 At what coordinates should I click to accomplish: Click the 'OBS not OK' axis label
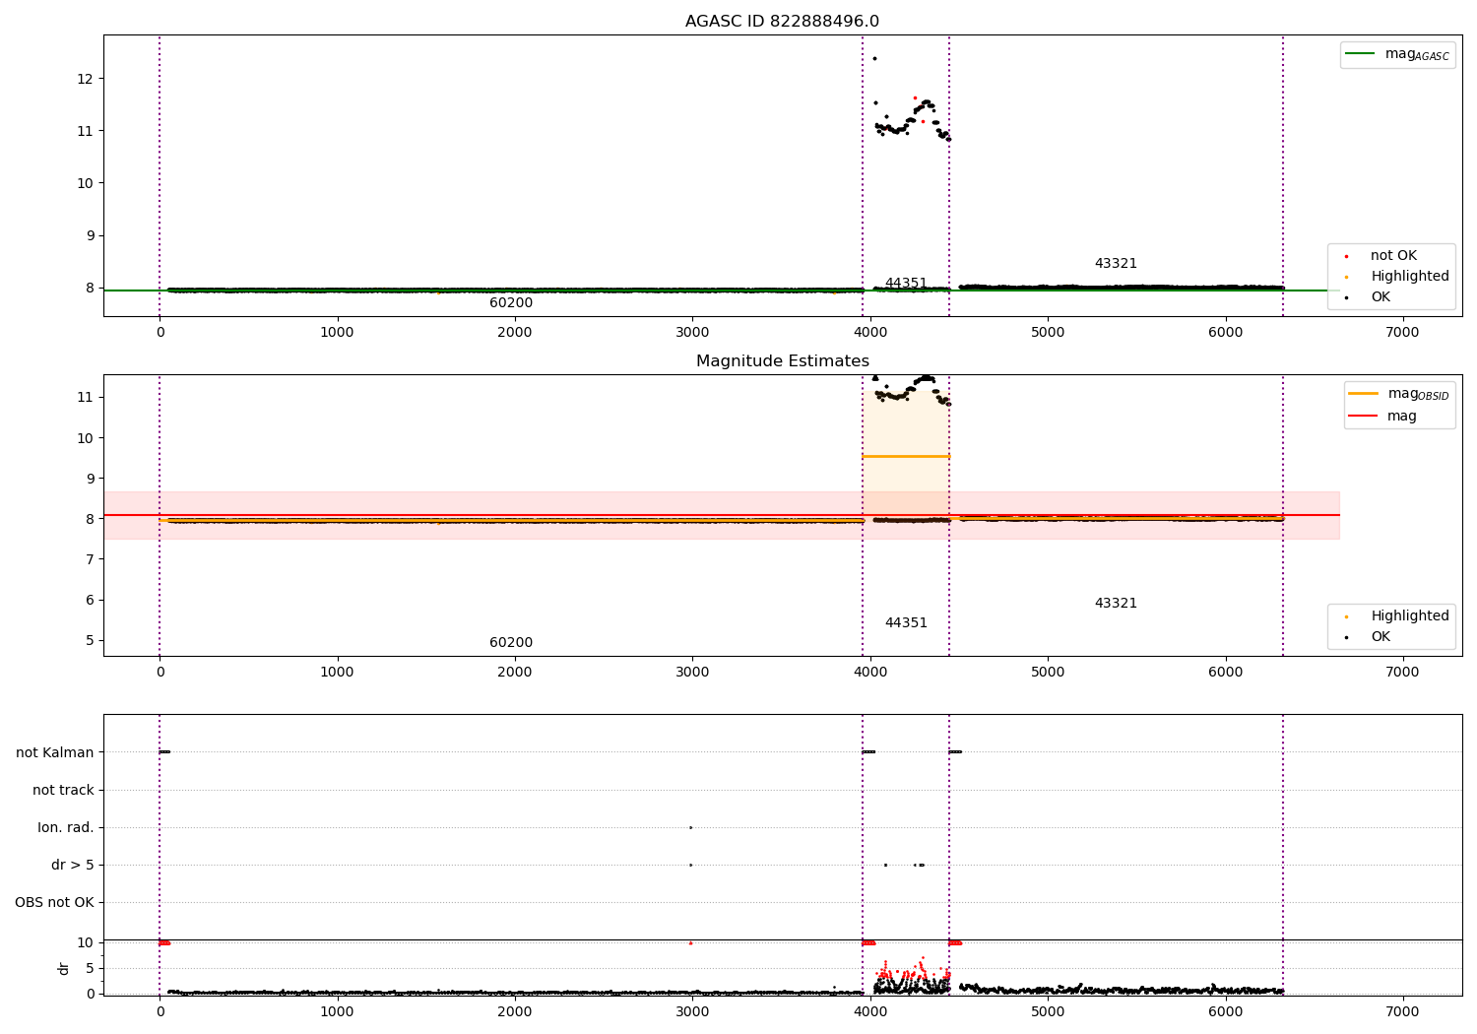point(54,902)
